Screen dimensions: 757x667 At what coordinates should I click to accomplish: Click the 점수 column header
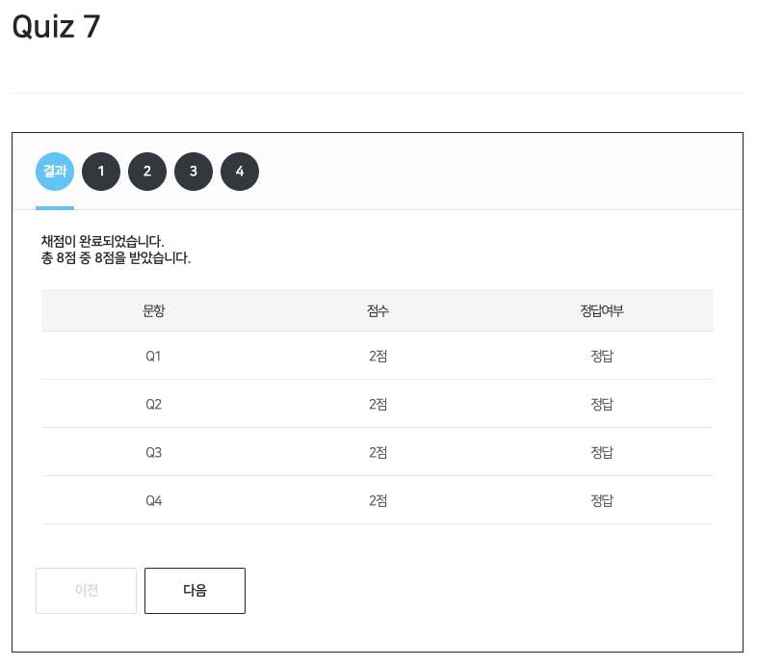378,310
